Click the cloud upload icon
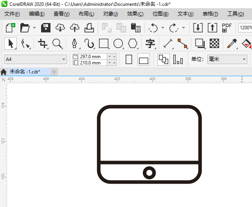 point(75,28)
